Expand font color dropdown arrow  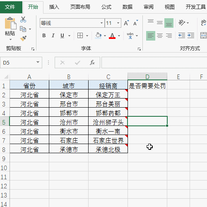pyautogui.click(x=119, y=36)
